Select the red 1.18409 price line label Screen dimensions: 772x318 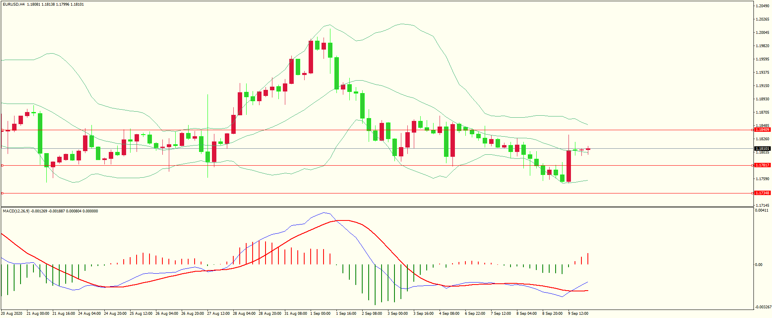pyautogui.click(x=762, y=130)
